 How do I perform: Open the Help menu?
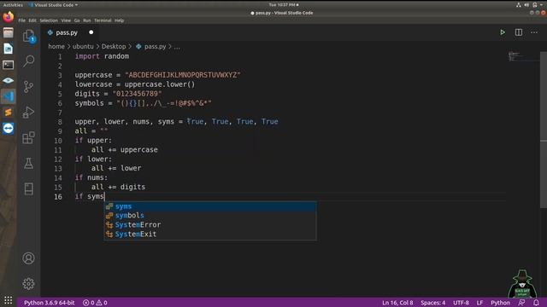click(x=120, y=20)
